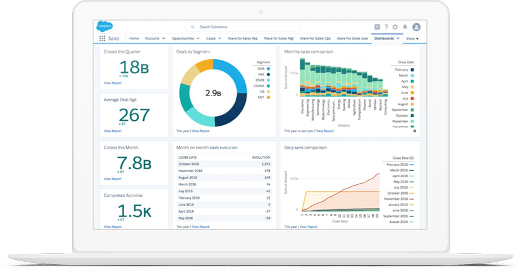Click October swatch in monthly legend
The width and height of the screenshot is (522, 272).
[x=412, y=115]
